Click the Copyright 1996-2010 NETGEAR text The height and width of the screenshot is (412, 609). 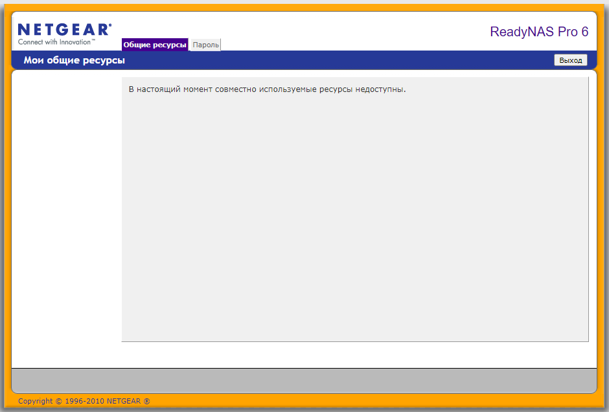click(x=84, y=401)
